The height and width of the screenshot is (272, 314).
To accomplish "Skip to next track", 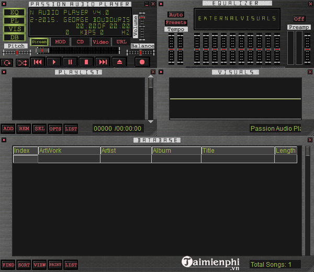I will (x=103, y=62).
